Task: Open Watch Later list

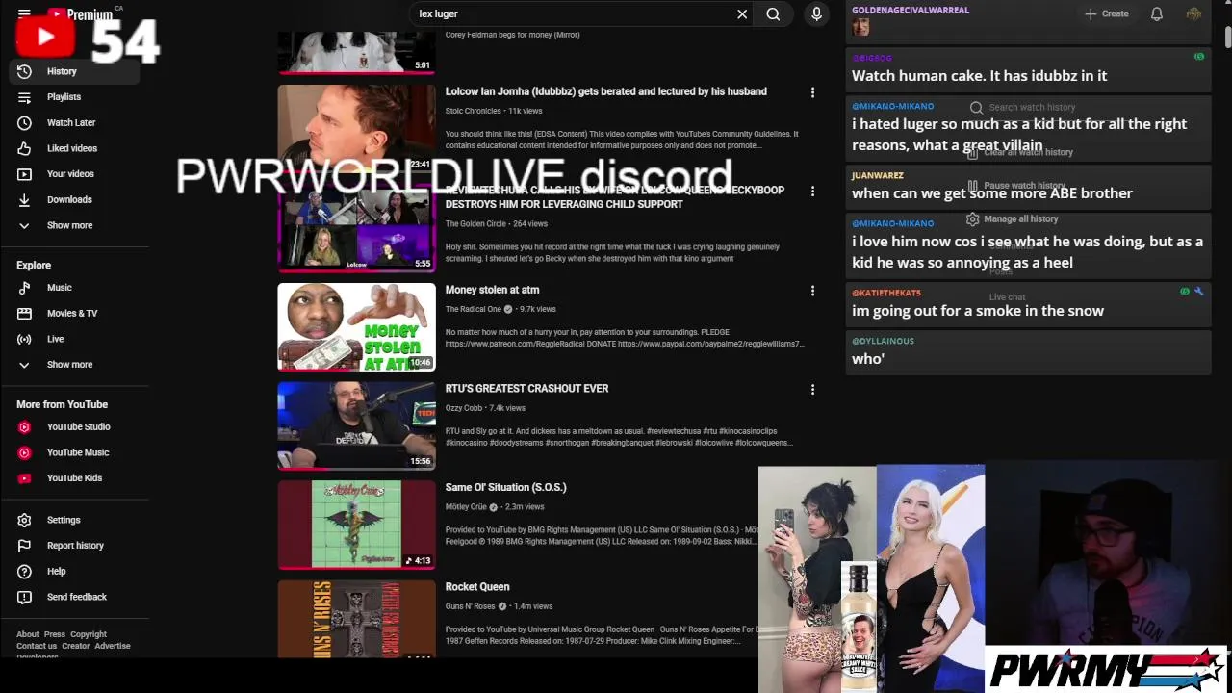Action: tap(74, 123)
